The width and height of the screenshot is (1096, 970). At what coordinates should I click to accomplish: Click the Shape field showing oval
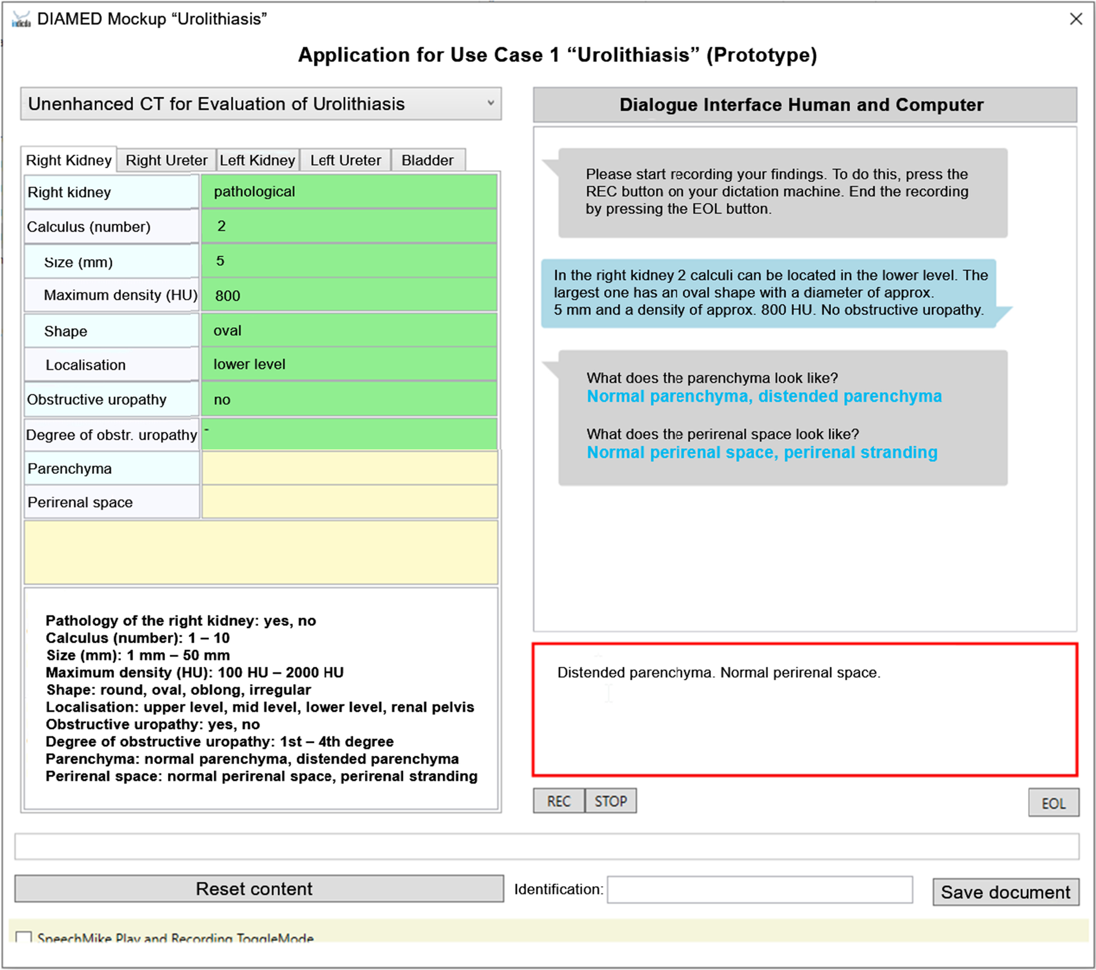pyautogui.click(x=349, y=330)
